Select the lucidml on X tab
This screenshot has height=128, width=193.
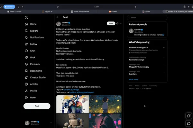tap(178, 12)
